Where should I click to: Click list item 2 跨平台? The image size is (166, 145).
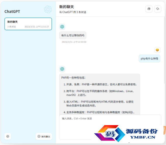pyautogui.click(x=99, y=93)
